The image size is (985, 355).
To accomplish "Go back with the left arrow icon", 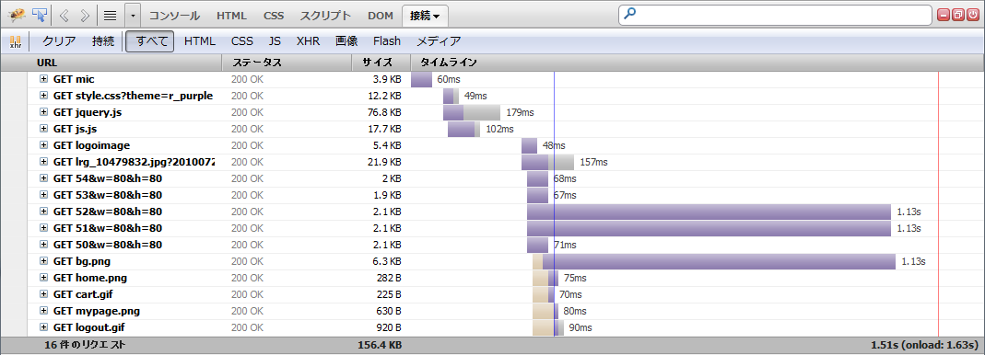I will click(x=64, y=15).
